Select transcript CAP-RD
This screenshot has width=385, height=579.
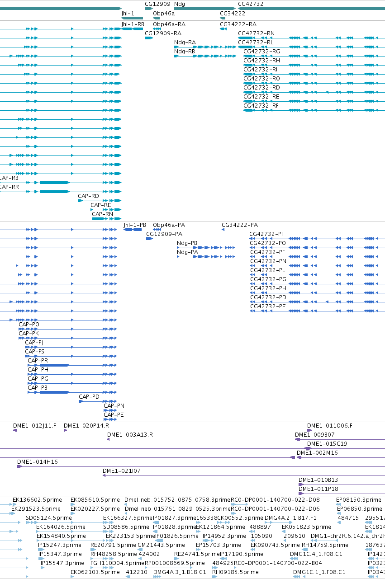tap(88, 196)
